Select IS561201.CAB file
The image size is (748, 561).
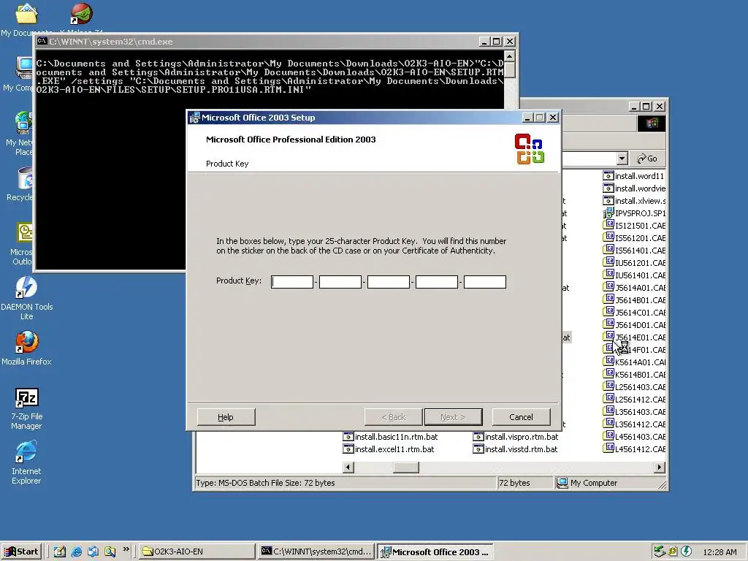click(634, 238)
